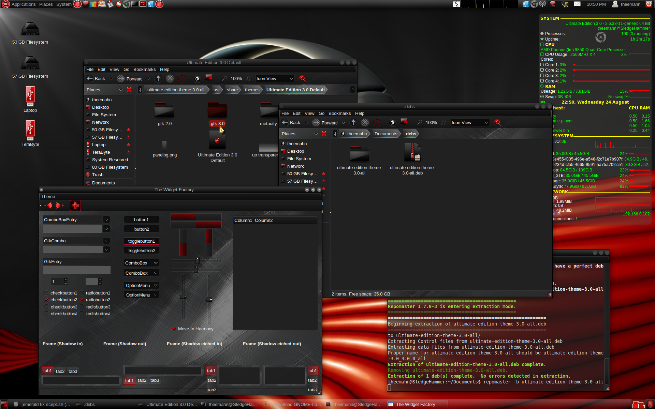655x409 pixels.
Task: Close Places sidebar with red X in Default window
Action: [129, 90]
